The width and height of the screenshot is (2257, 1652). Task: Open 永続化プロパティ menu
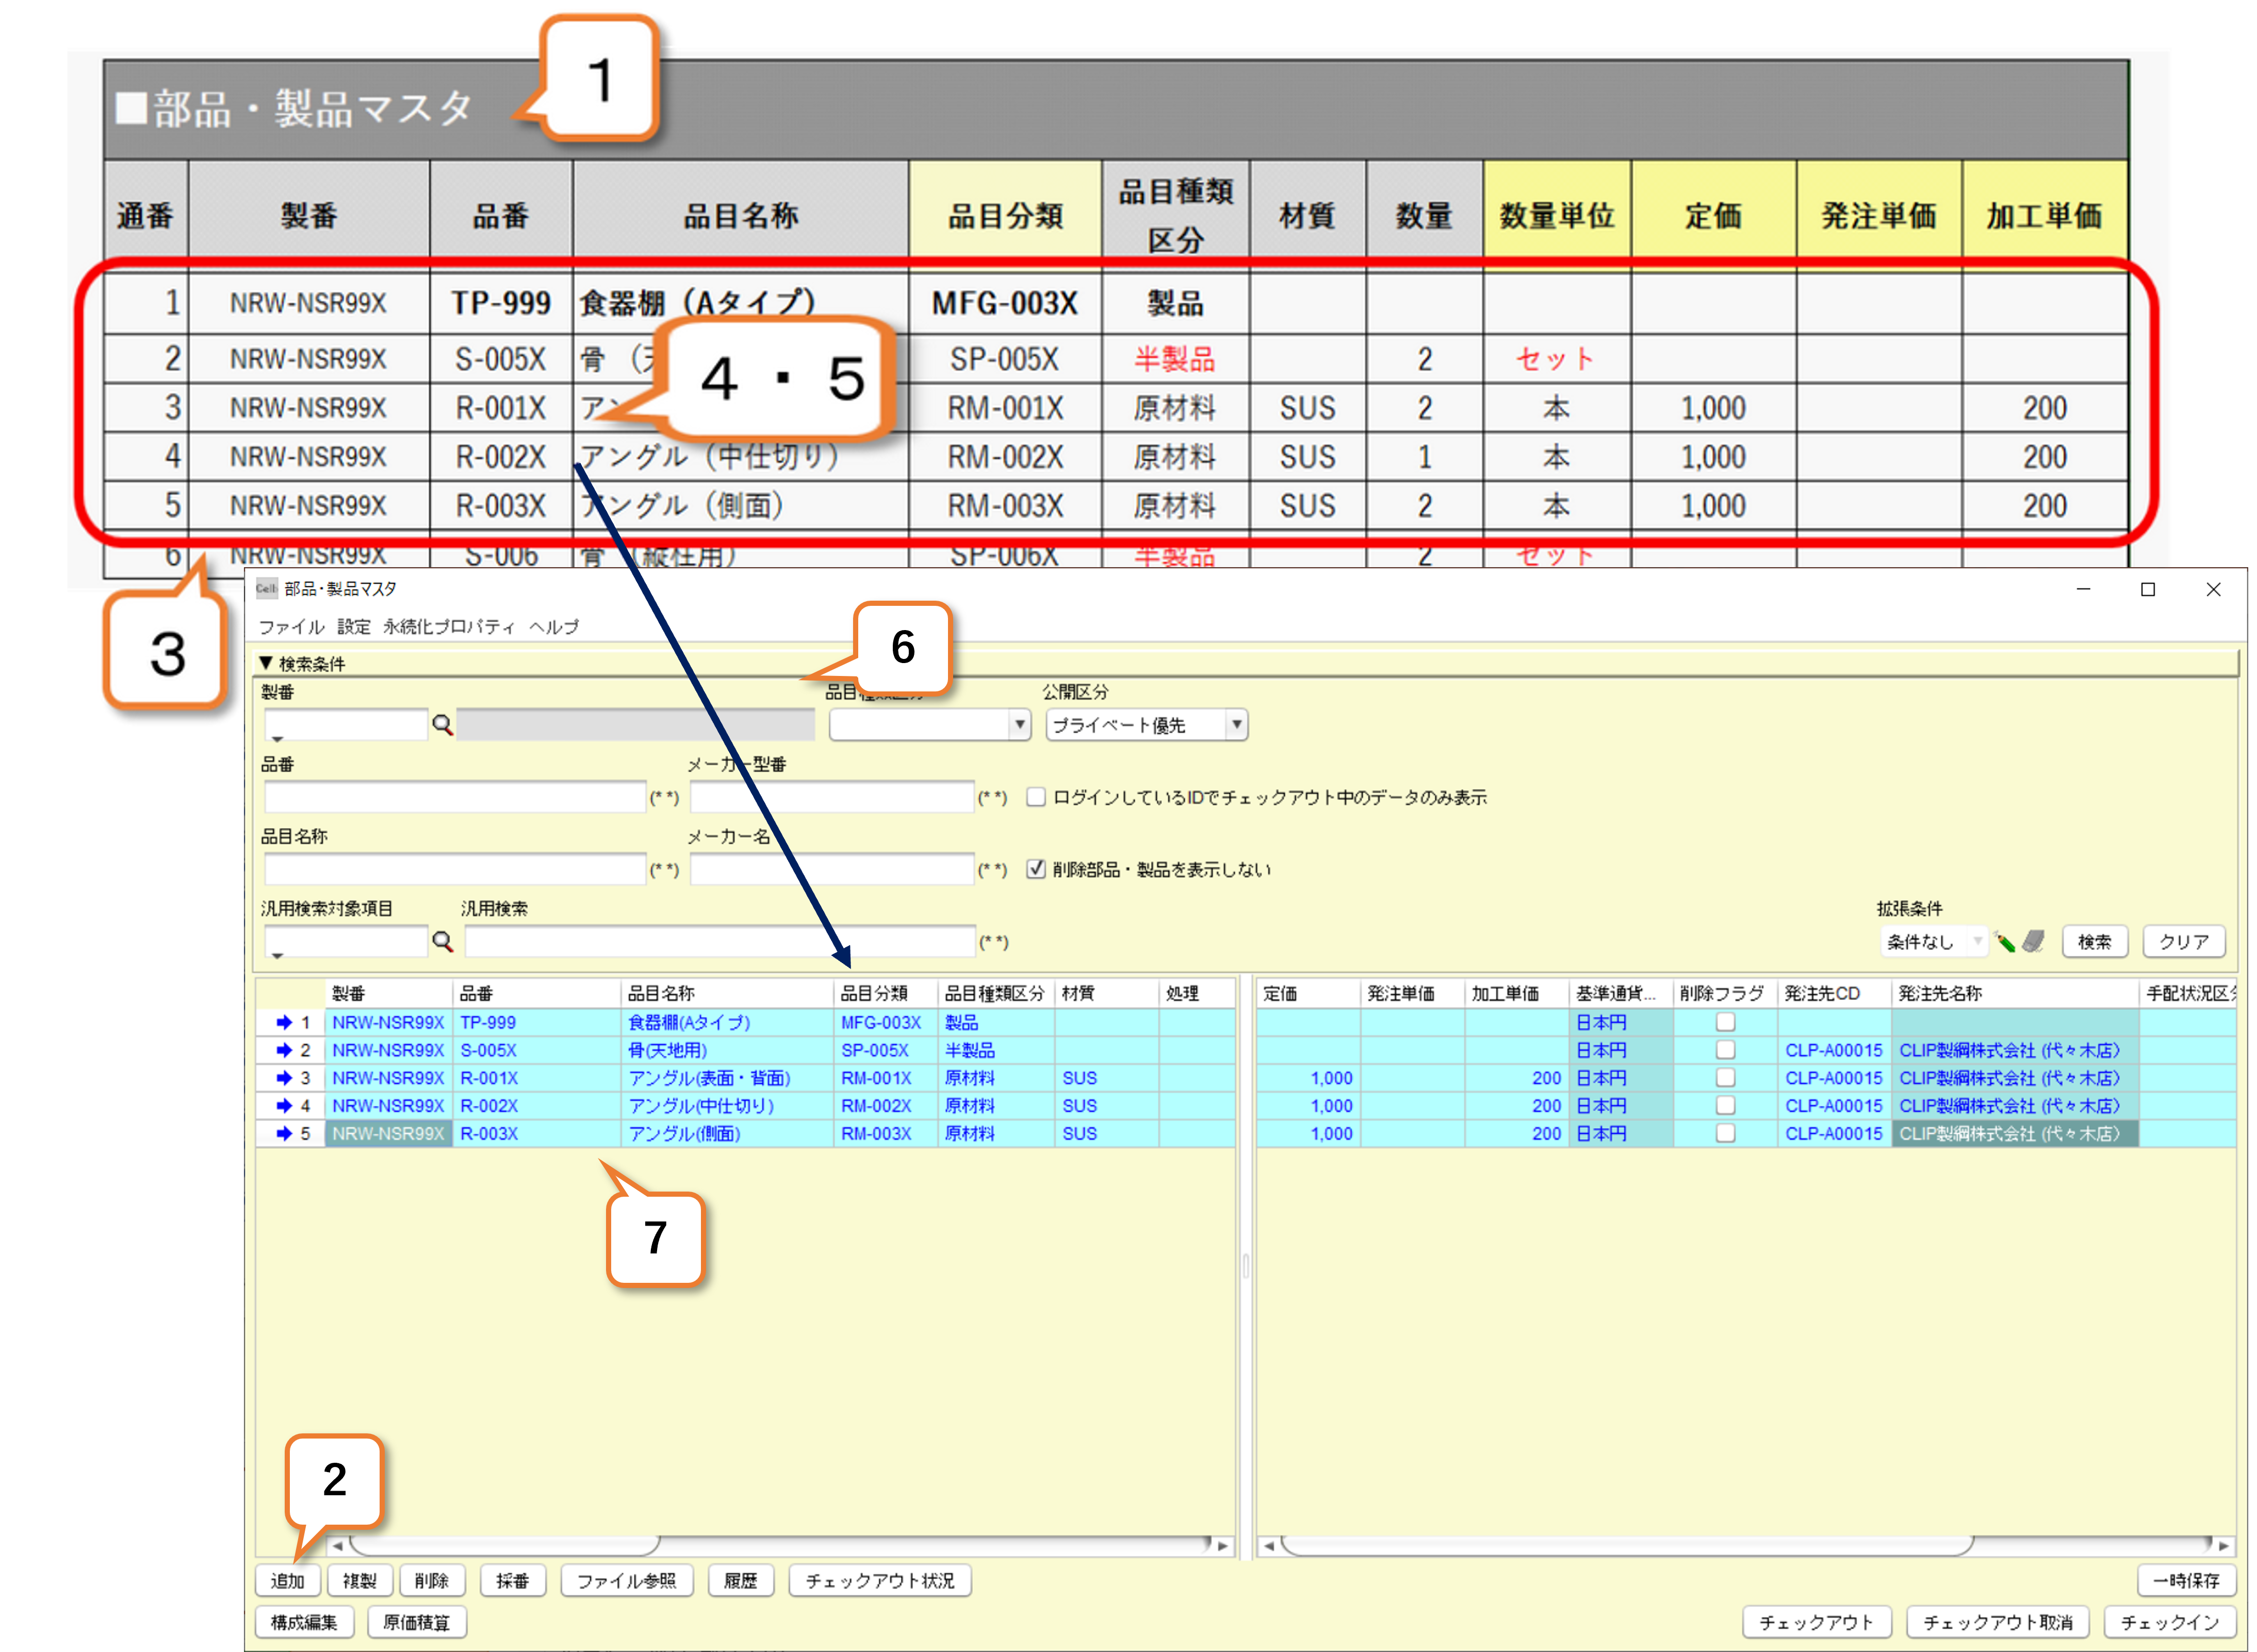449,627
